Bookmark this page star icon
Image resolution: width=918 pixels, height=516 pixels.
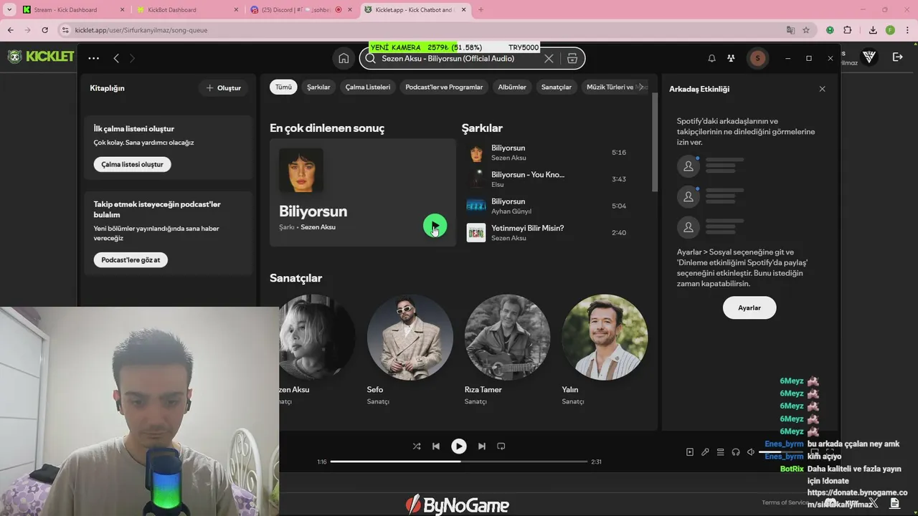[x=806, y=30]
